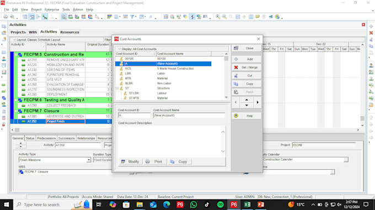This screenshot has width=375, height=210.
Task: Open the Successors details tab
Action: (x=67, y=138)
